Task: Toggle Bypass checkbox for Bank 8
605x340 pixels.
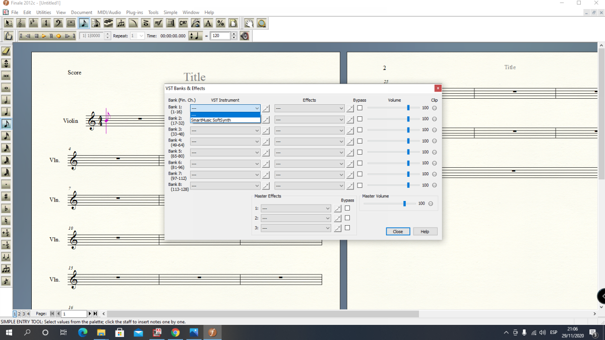Action: point(359,185)
